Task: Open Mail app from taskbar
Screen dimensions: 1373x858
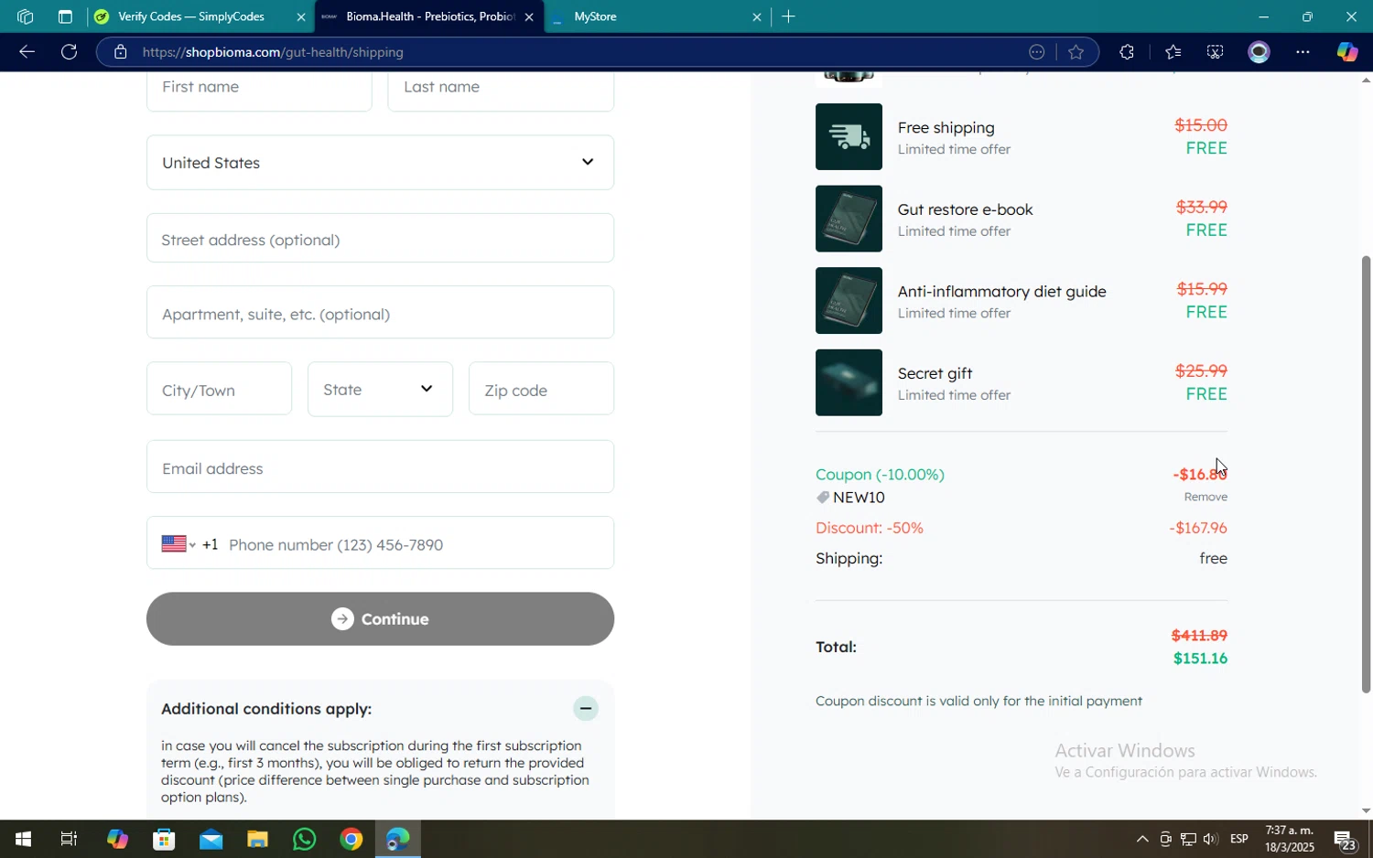Action: tap(211, 840)
